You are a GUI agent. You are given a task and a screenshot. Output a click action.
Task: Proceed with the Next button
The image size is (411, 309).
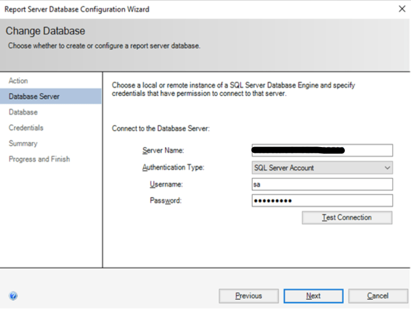click(313, 296)
